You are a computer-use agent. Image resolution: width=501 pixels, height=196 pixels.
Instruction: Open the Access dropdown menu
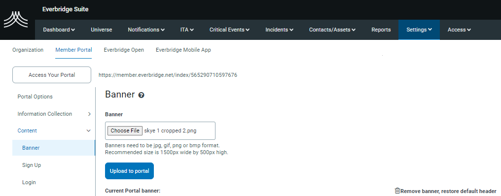click(x=459, y=30)
